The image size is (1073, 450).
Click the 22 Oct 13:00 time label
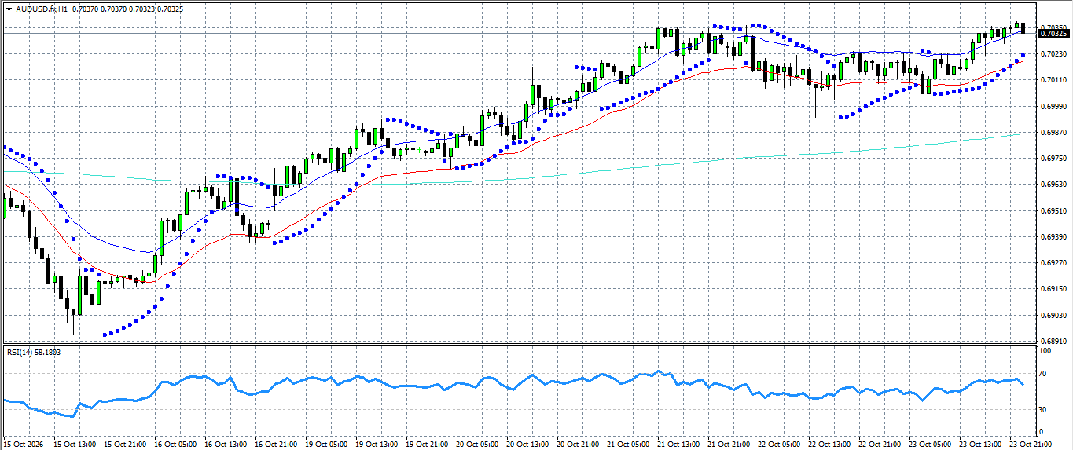coord(829,444)
